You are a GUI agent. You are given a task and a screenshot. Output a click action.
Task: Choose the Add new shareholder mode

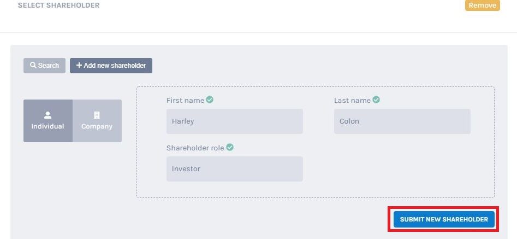pyautogui.click(x=111, y=66)
